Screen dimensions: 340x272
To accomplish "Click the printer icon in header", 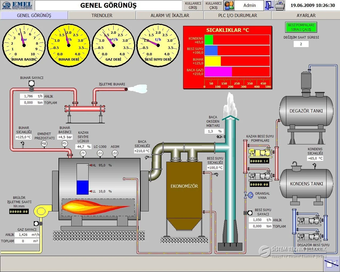I will coord(280,5).
